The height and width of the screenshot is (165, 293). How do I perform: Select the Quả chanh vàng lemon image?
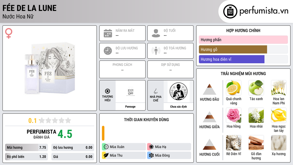coord(233,88)
